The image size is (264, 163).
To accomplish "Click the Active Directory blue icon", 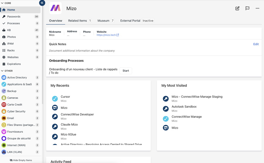I will [4, 77].
